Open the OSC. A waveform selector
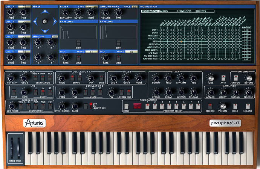This screenshot has height=169, width=260. pyautogui.click(x=24, y=7)
